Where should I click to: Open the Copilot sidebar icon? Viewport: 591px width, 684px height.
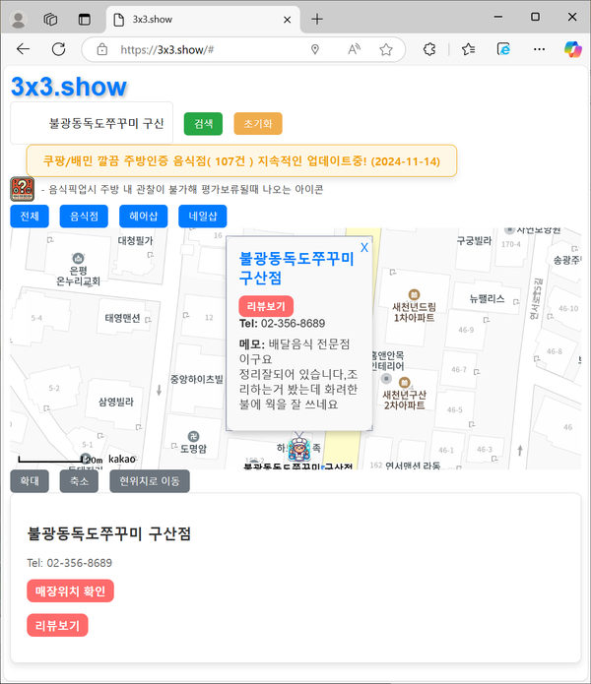point(573,49)
